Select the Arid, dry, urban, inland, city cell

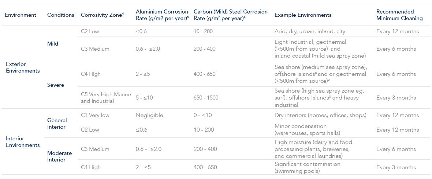310,31
